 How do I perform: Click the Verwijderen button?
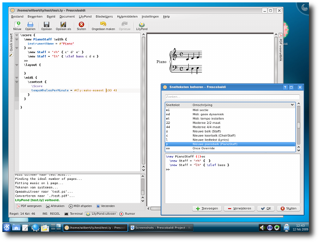[239, 209]
